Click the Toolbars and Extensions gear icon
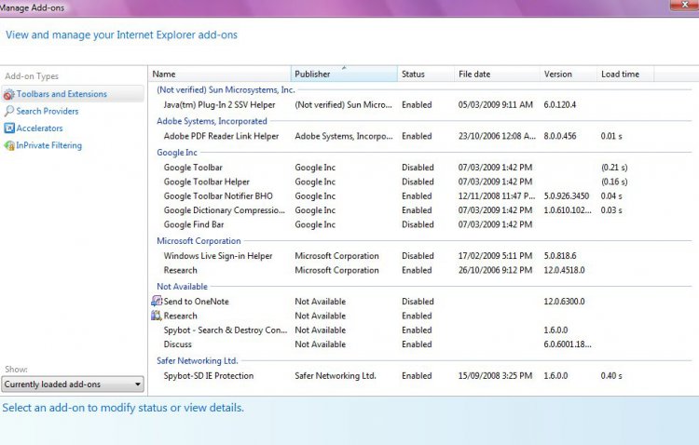Image resolution: width=699 pixels, height=445 pixels. click(x=9, y=94)
